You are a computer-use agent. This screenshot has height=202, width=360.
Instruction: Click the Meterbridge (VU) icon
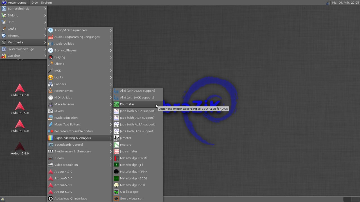coord(116,185)
